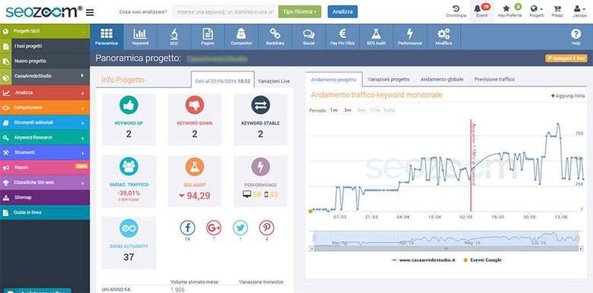Open Guida in linea sidebar item
Screen dimensions: 593x293
point(45,213)
